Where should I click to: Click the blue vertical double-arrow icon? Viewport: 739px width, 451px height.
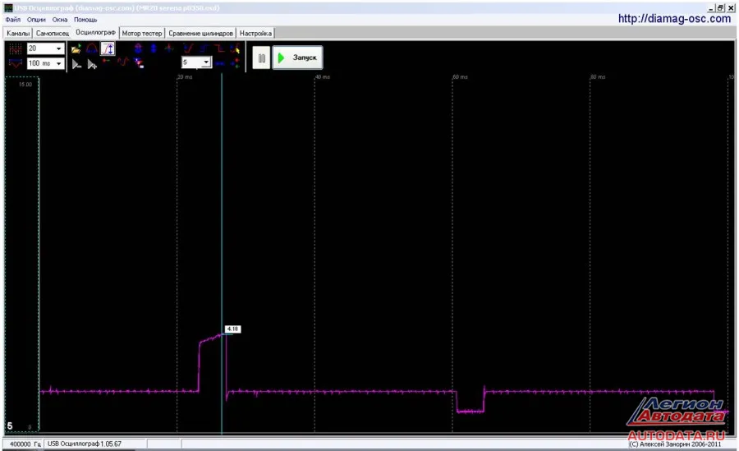coord(154,48)
